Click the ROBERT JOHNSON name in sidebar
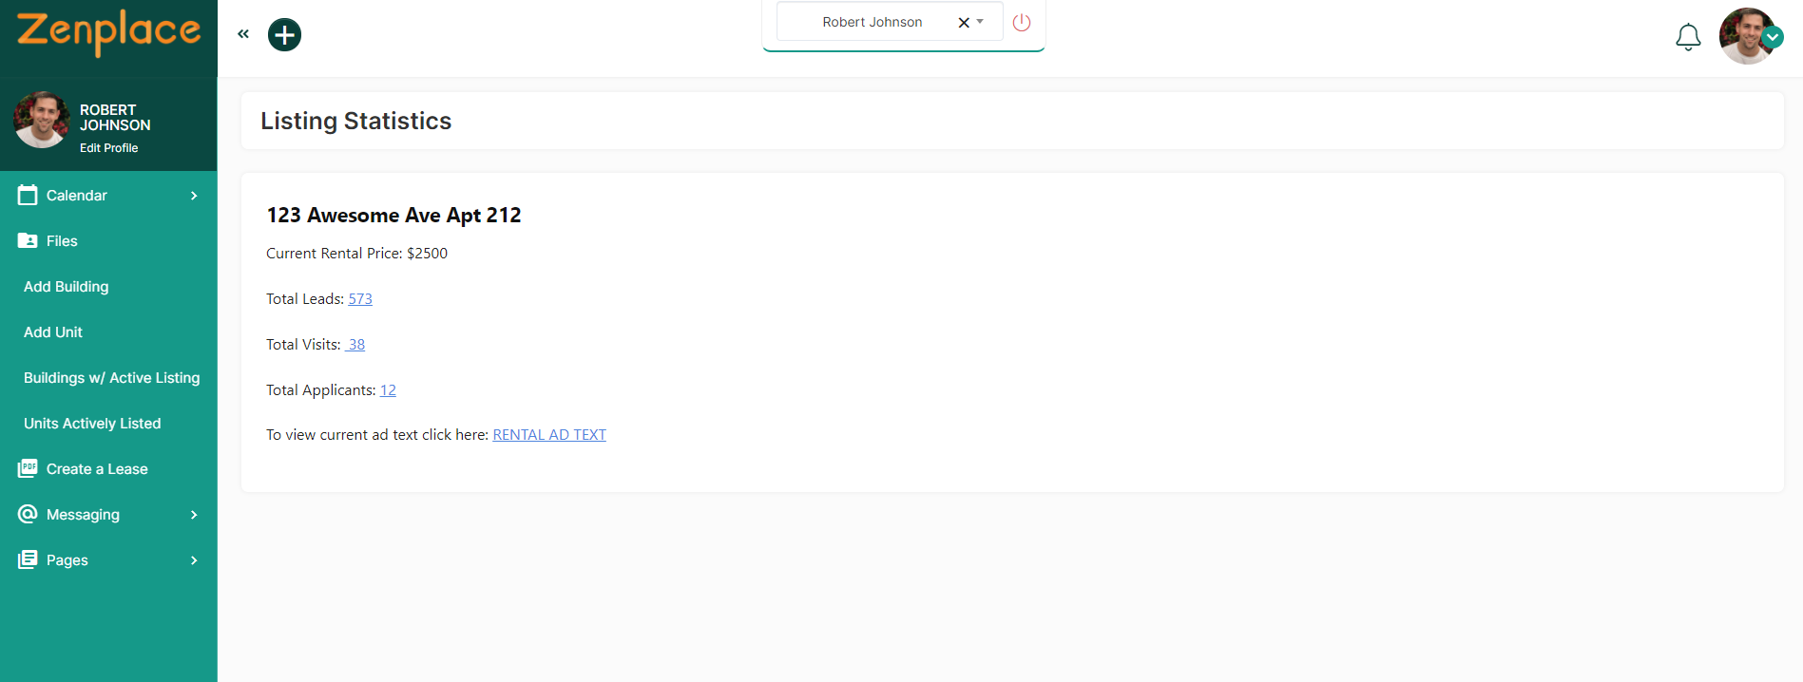 pyautogui.click(x=115, y=118)
